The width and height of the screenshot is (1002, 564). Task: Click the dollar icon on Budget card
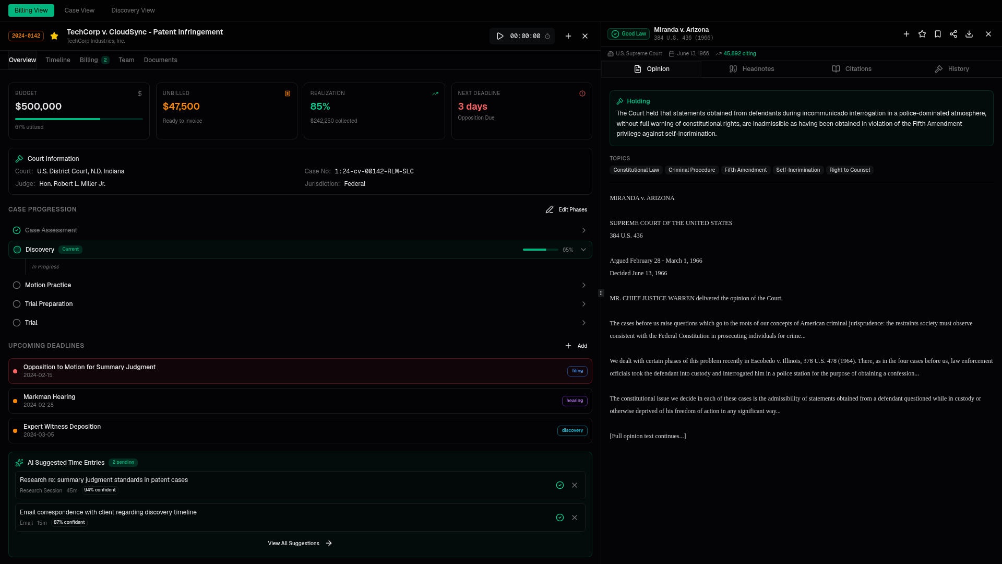(139, 93)
